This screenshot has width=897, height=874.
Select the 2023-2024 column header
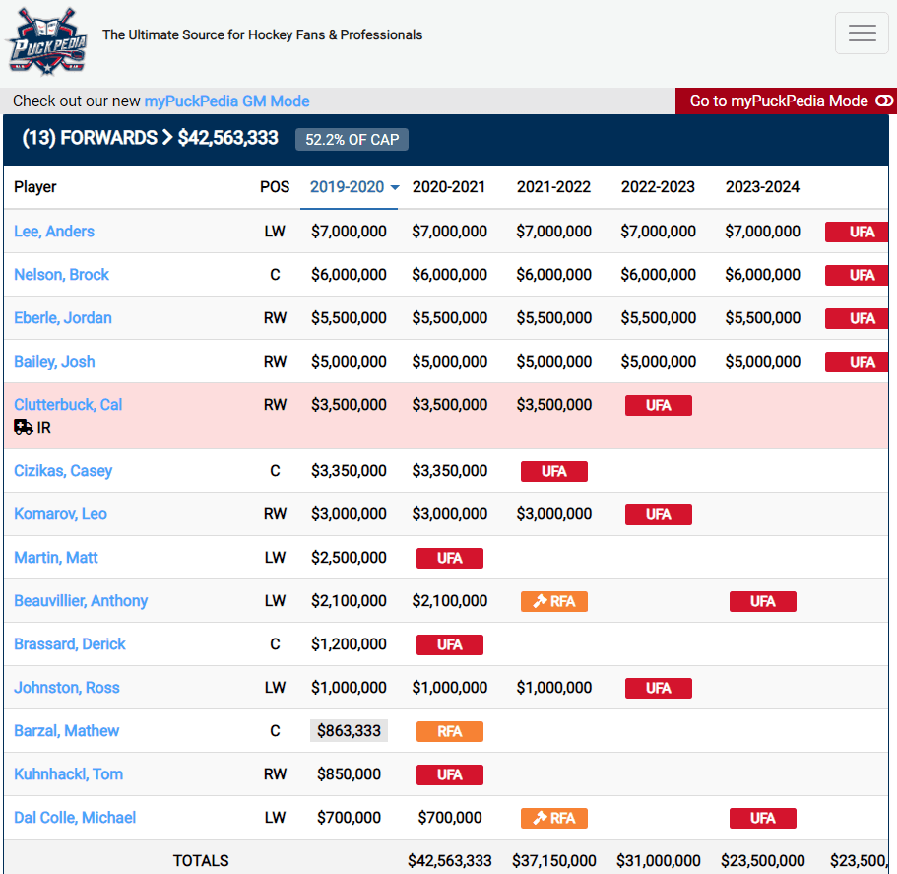point(762,187)
